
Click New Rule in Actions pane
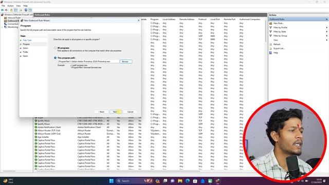279,23
